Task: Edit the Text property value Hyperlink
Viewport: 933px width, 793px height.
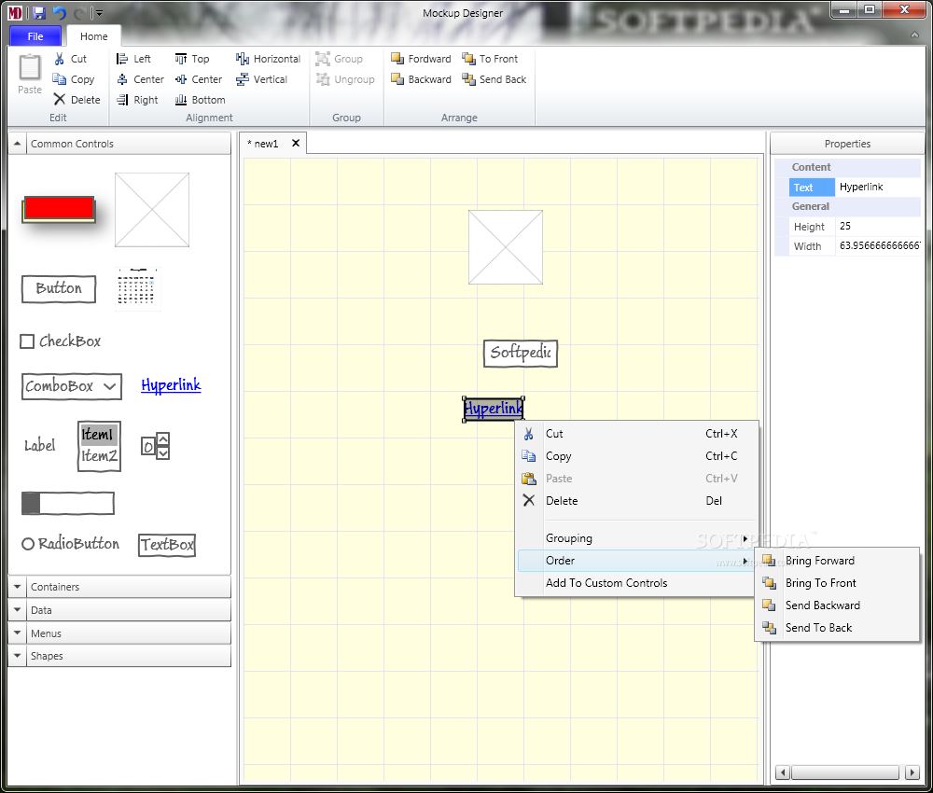Action: [878, 187]
